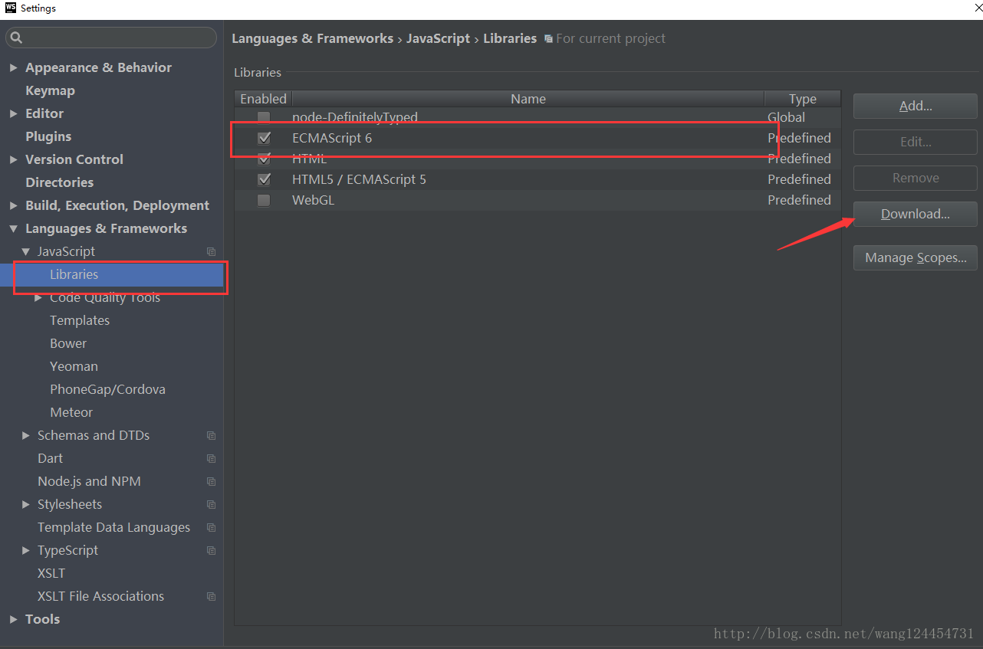983x649 pixels.
Task: Click project-scope icon next to JavaScript
Action: 212,252
